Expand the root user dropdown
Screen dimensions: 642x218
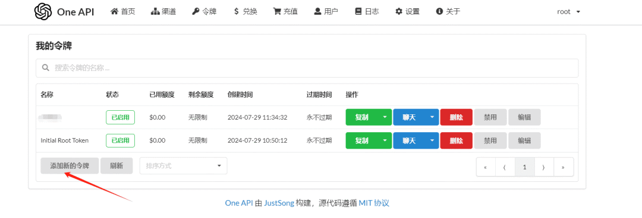click(x=569, y=11)
